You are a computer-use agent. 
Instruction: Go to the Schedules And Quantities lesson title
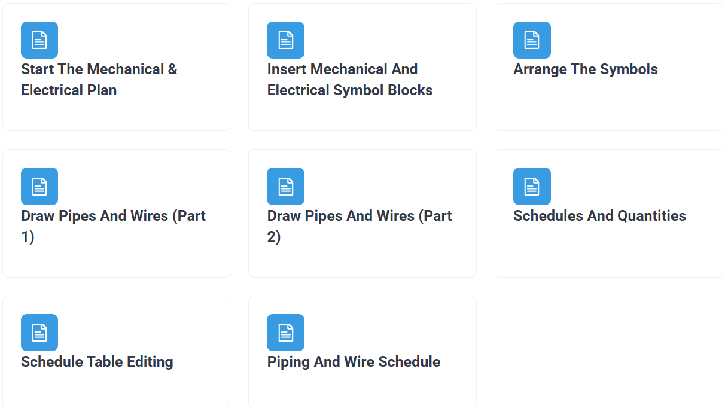pos(599,215)
